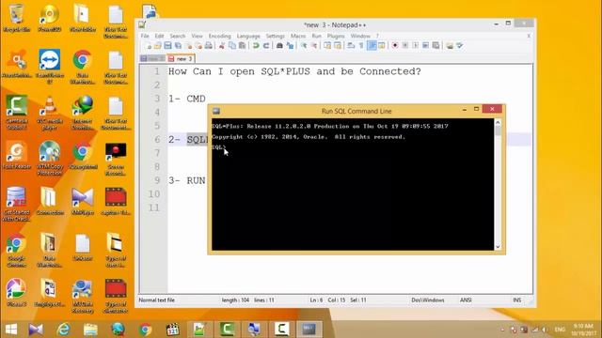Click the red Record Macro button icon

[x=395, y=46]
